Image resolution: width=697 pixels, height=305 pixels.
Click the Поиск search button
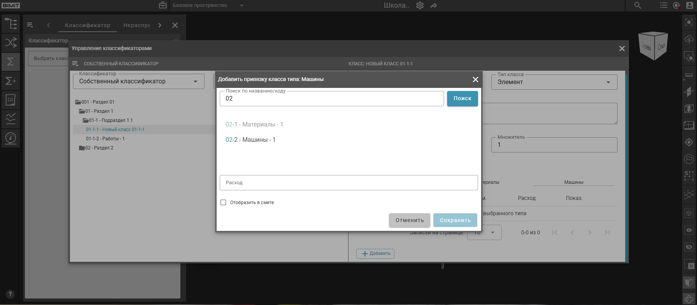pyautogui.click(x=462, y=99)
